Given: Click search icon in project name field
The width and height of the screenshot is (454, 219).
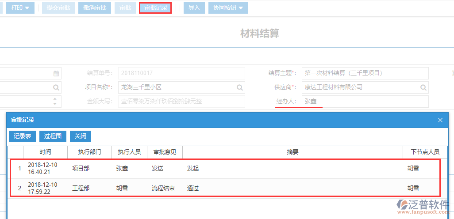Looking at the screenshot, I should point(239,87).
